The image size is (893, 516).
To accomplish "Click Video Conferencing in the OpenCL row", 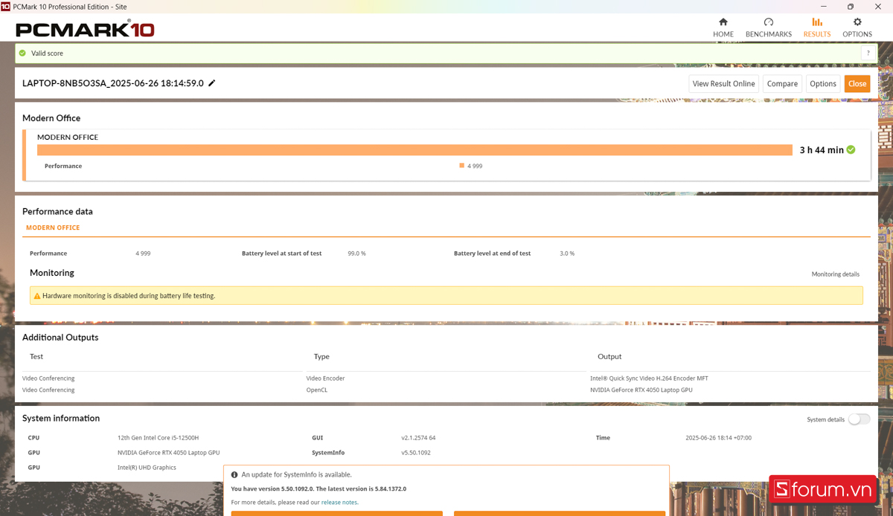I will click(x=48, y=390).
